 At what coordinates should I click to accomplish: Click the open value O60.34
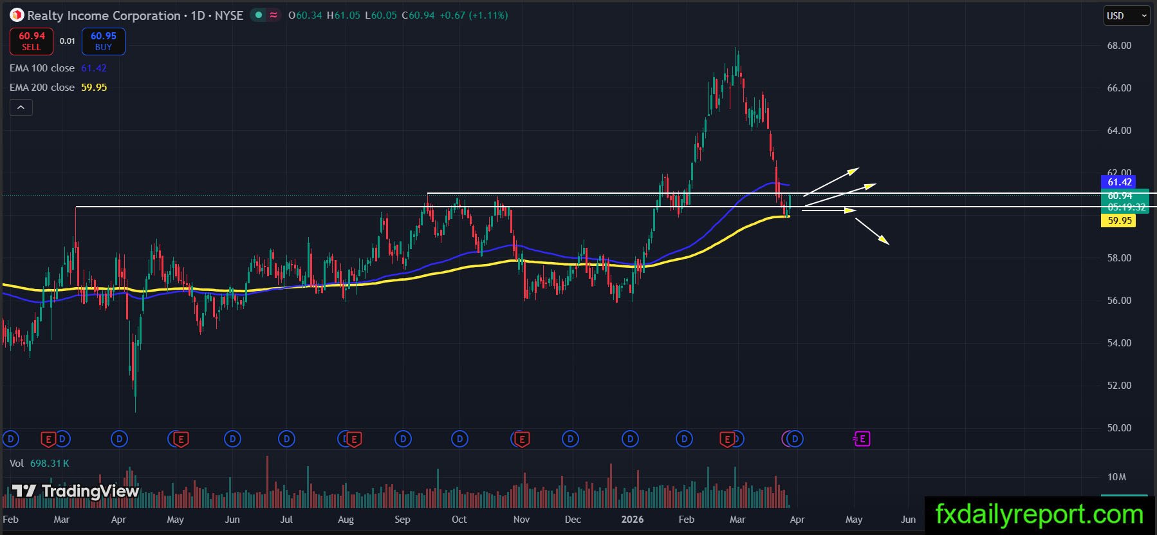(305, 15)
